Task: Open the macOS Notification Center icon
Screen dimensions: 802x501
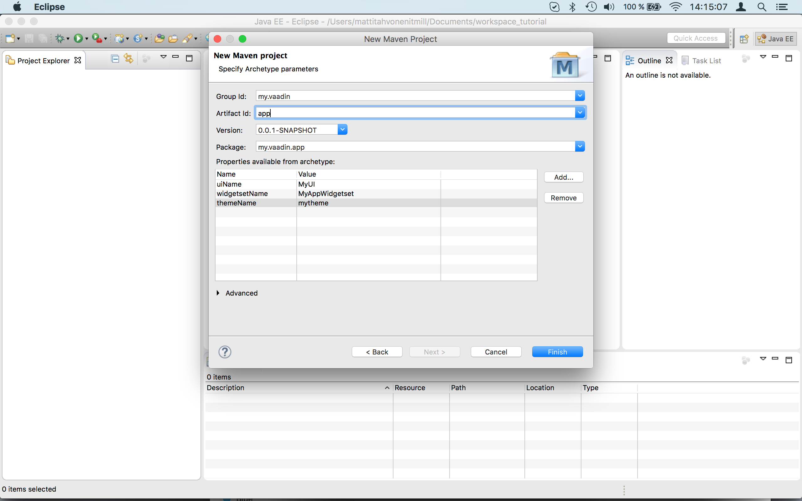Action: [782, 7]
